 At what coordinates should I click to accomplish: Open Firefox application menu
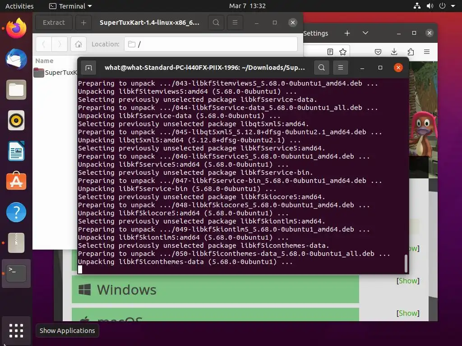(x=427, y=52)
